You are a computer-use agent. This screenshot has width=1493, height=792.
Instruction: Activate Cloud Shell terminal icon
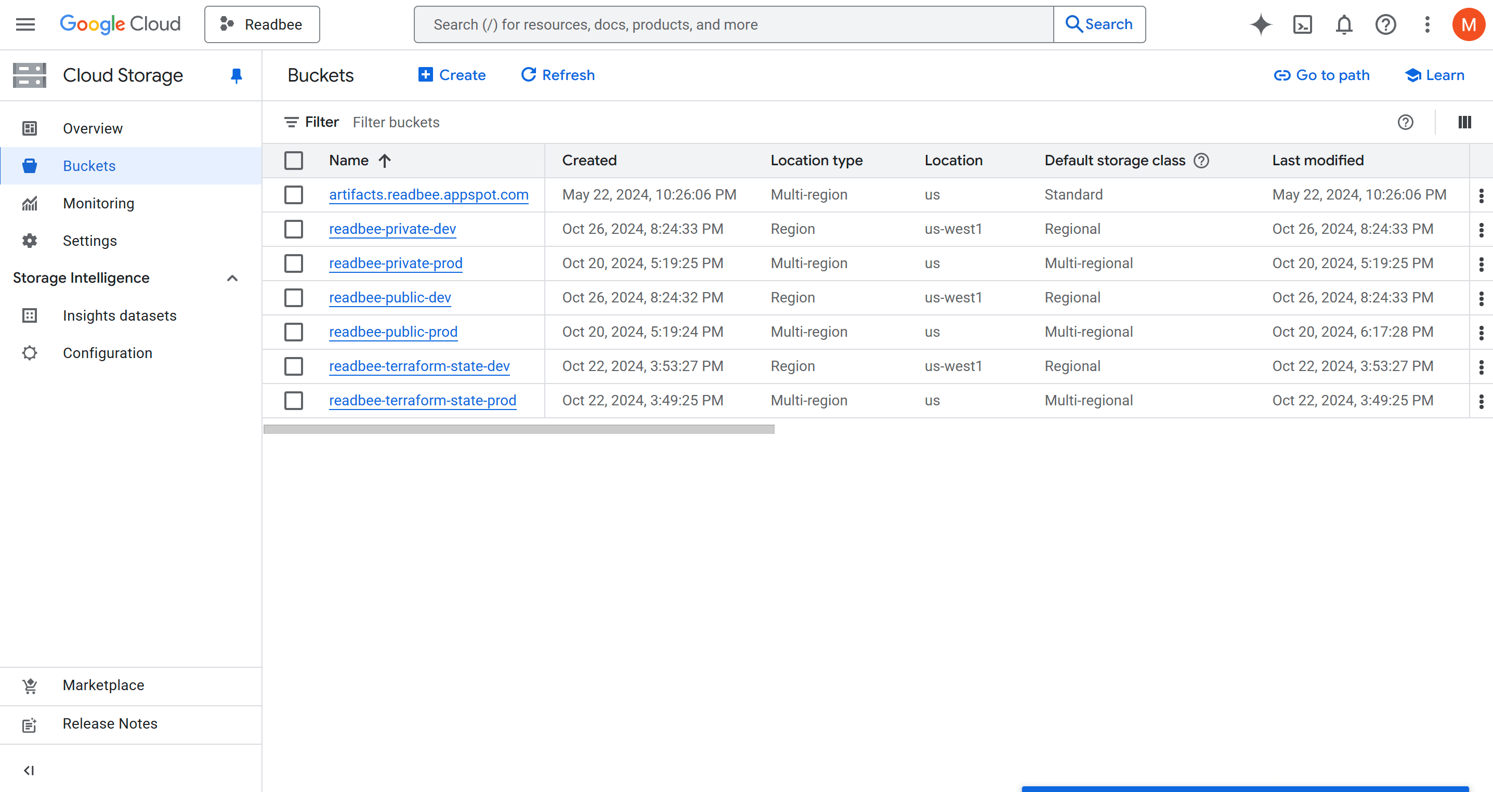tap(1302, 24)
